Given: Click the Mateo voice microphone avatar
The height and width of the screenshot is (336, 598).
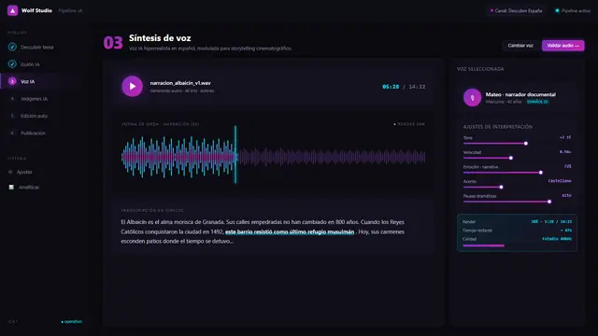Looking at the screenshot, I should click(x=472, y=97).
